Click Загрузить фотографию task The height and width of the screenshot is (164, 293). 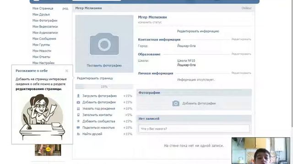coord(100,96)
